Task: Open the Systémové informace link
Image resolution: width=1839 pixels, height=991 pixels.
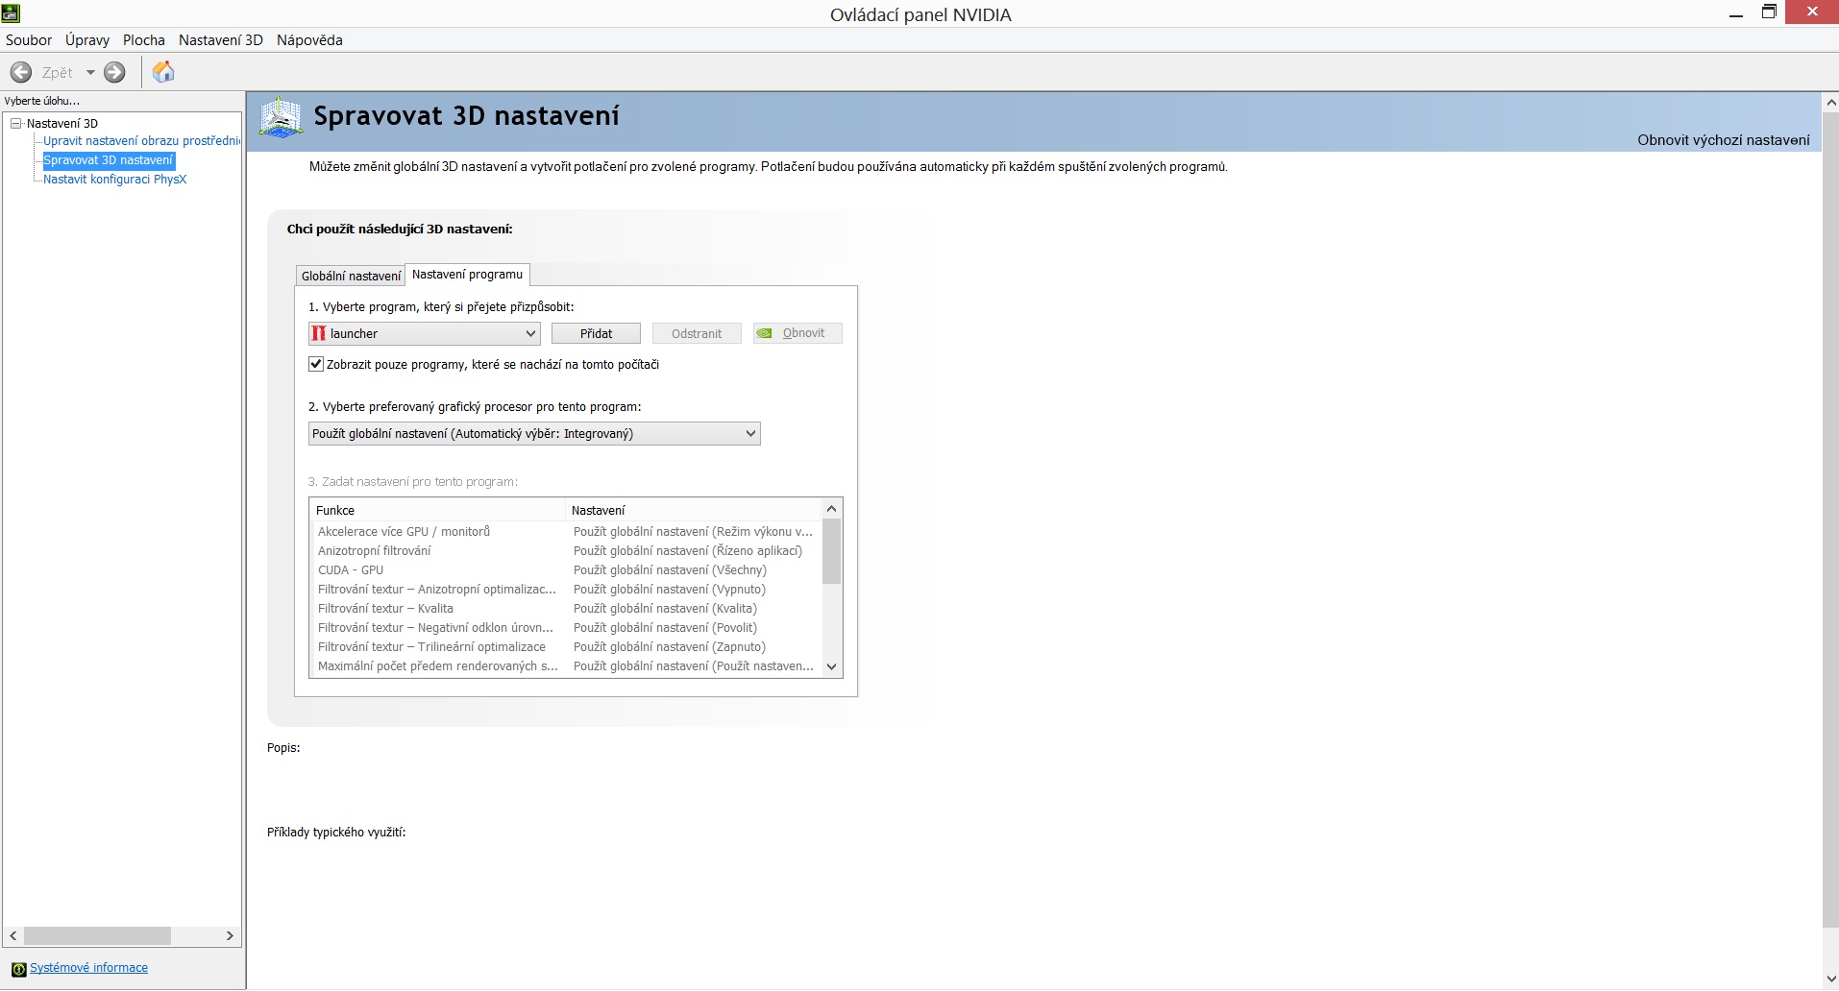Action: 88,968
